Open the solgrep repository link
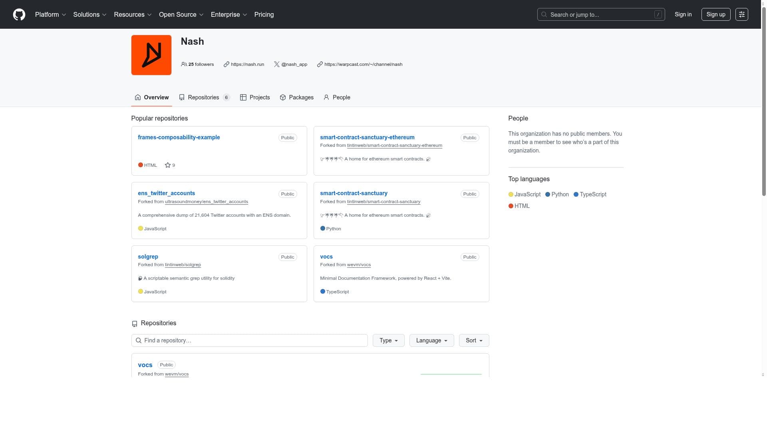 [148, 257]
